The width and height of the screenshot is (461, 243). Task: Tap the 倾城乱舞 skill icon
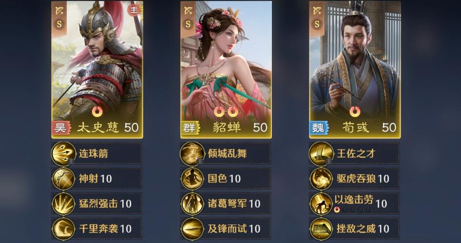click(192, 153)
